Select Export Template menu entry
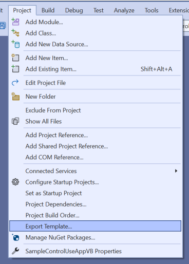 click(x=95, y=226)
